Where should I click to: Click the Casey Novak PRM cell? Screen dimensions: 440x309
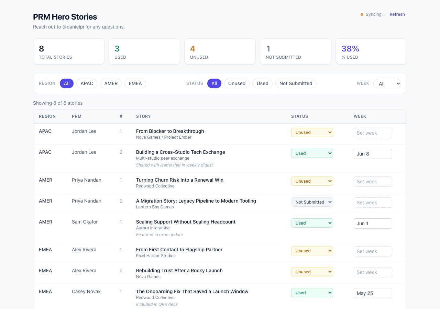coord(86,291)
